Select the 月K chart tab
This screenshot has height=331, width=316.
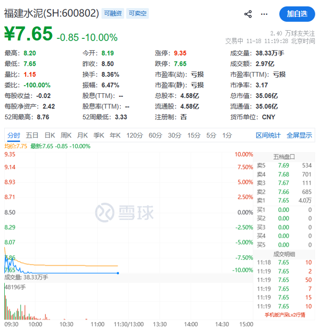[82, 135]
